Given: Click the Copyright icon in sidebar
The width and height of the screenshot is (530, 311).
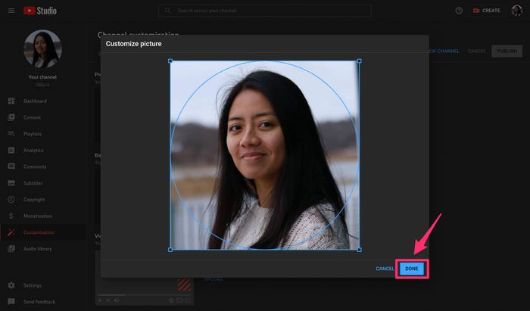Looking at the screenshot, I should 11,199.
